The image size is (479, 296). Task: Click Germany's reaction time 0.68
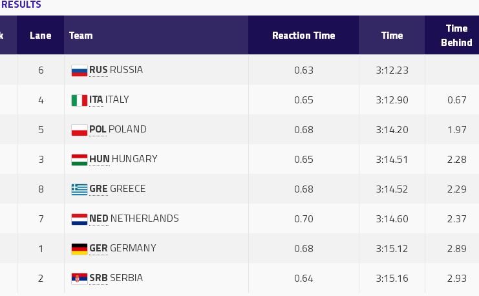[303, 248]
